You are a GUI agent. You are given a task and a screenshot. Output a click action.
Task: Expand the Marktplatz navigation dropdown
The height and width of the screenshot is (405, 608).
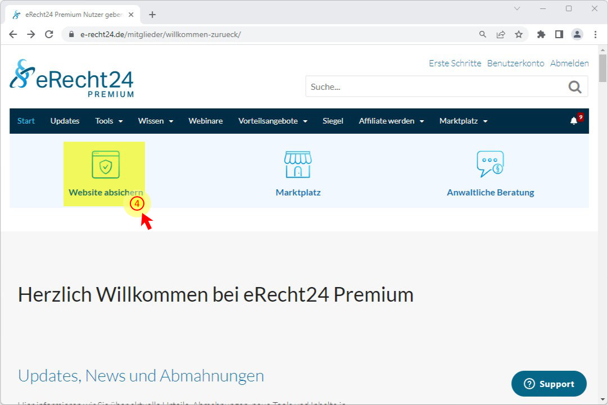click(464, 121)
